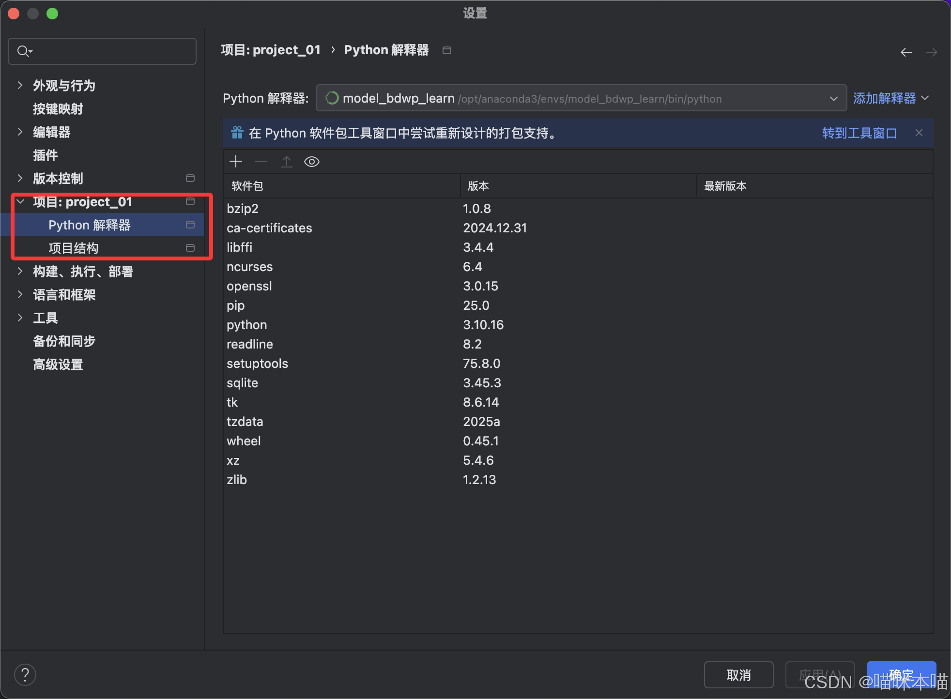Install a new package with the plus icon
951x699 pixels.
(x=236, y=161)
